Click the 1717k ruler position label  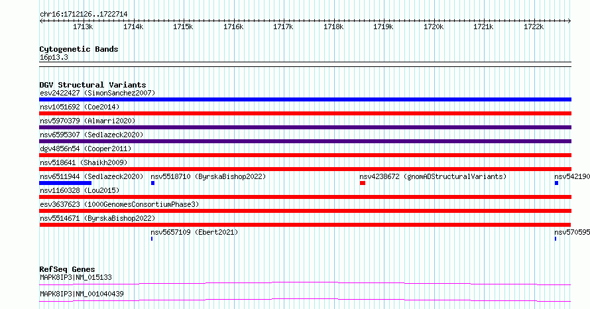[x=283, y=27]
